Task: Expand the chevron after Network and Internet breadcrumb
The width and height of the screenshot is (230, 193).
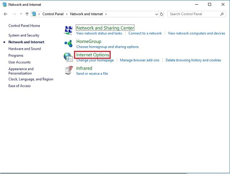Action: point(106,14)
